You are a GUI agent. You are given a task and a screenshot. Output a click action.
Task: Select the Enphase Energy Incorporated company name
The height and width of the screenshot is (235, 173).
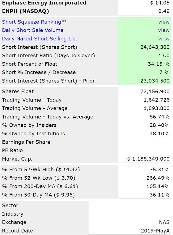coord(44,3)
